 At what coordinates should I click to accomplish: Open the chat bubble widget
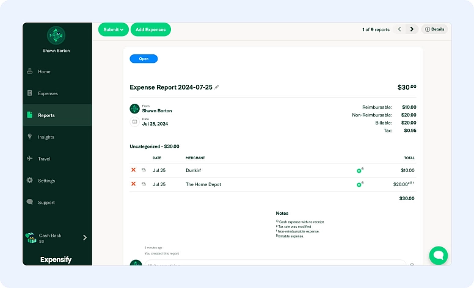click(x=438, y=255)
